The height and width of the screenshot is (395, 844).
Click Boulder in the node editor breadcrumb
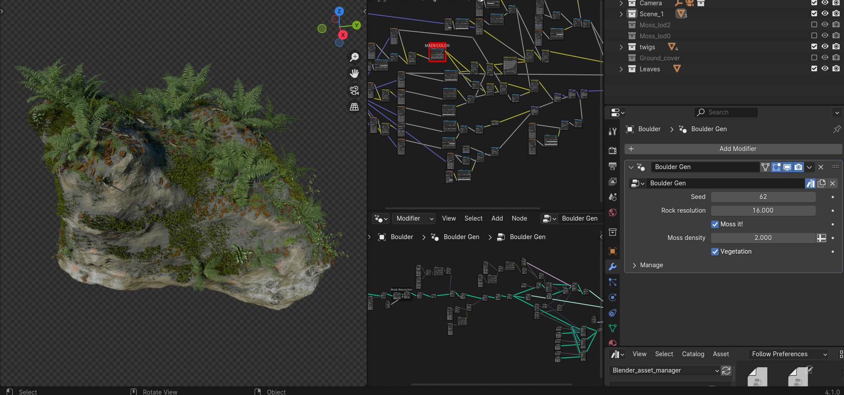[402, 237]
